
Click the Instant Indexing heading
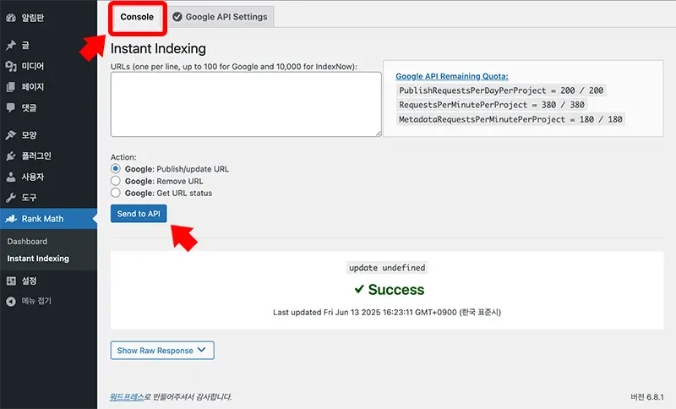coord(158,49)
